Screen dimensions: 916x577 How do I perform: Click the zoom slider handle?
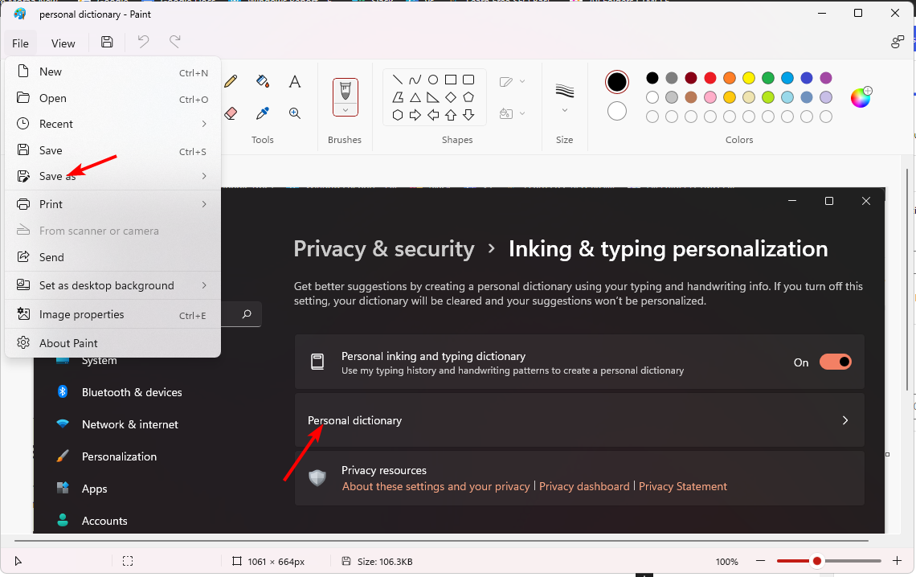pyautogui.click(x=817, y=561)
